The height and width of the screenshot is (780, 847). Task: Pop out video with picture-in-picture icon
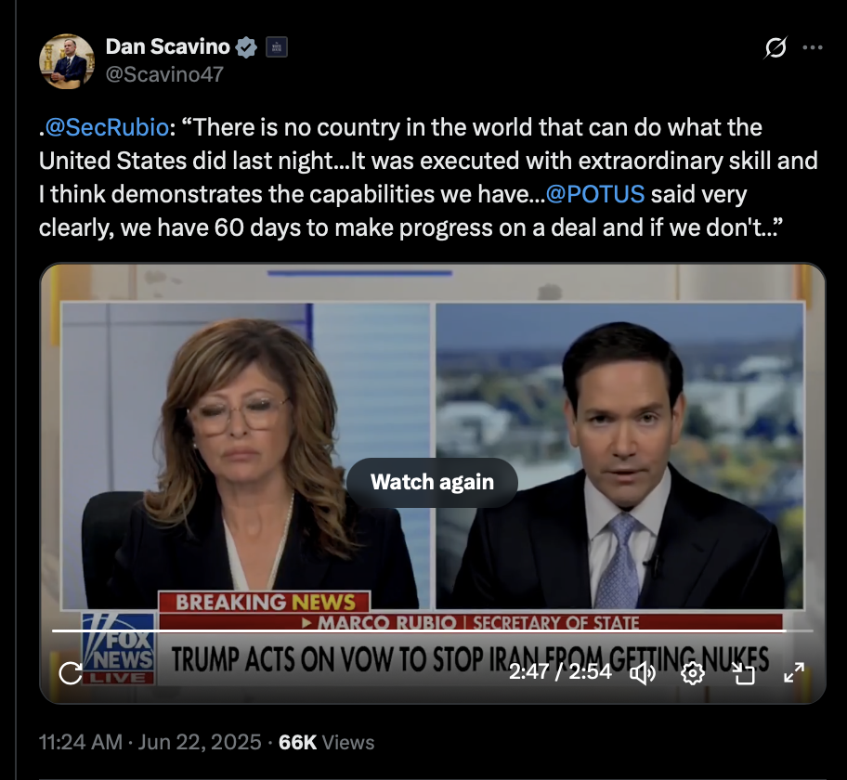tap(743, 673)
